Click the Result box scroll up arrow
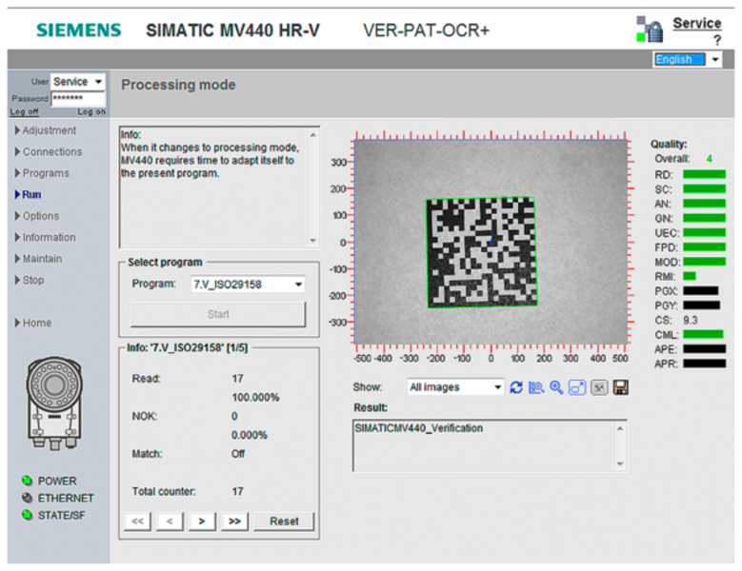The width and height of the screenshot is (742, 571). point(620,428)
